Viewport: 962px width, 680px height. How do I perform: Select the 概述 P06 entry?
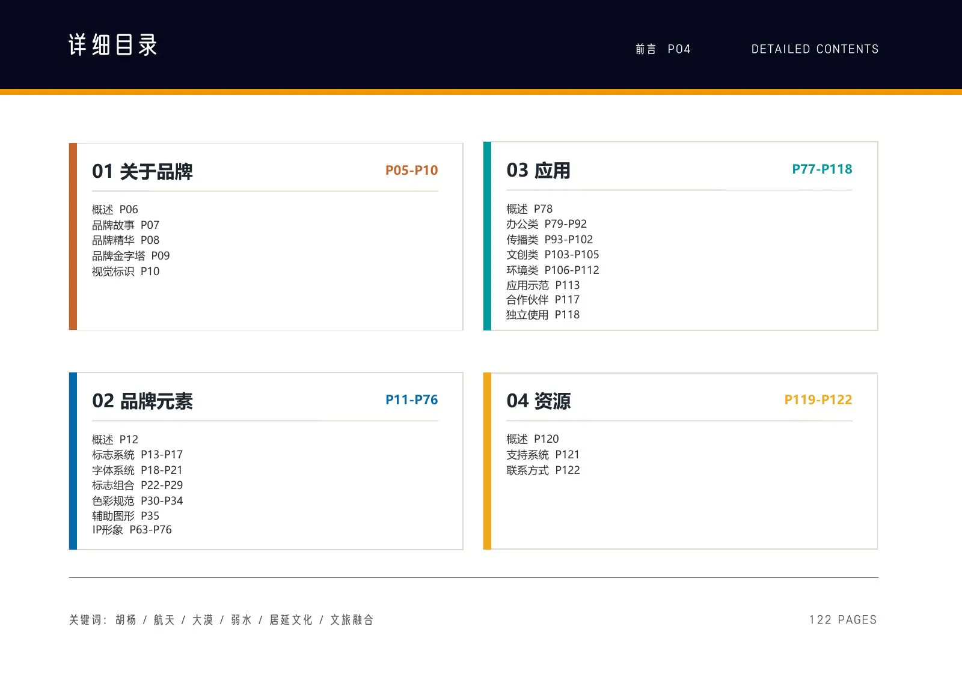tap(115, 210)
